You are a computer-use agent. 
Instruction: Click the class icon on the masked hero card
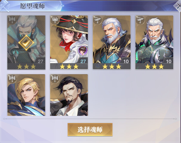(x=12, y=20)
